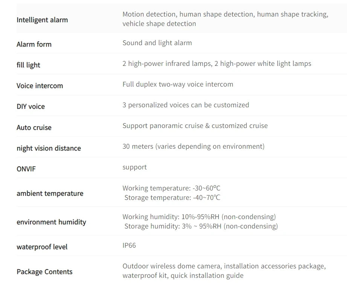347x285 pixels.
Task: Select the Alarm form label
Action: click(34, 44)
